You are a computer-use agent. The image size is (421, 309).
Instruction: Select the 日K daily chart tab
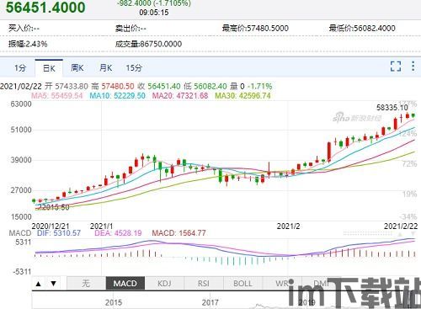point(49,68)
